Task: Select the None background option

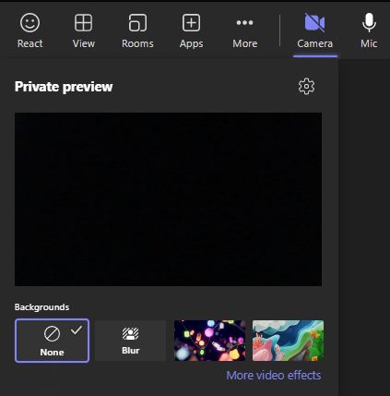Action: [52, 341]
